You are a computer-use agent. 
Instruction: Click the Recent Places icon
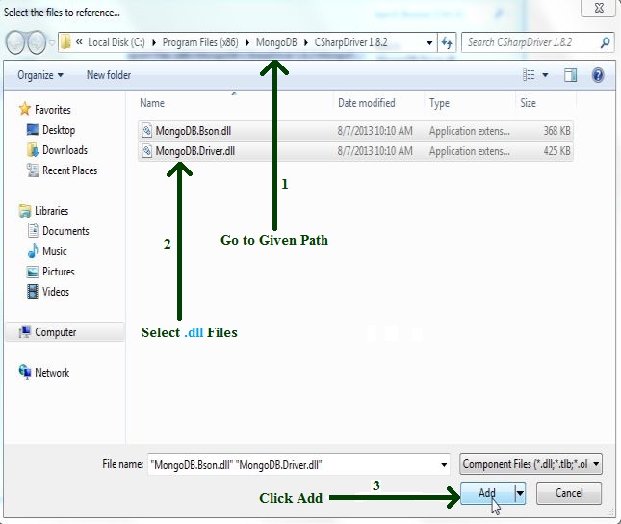click(33, 170)
